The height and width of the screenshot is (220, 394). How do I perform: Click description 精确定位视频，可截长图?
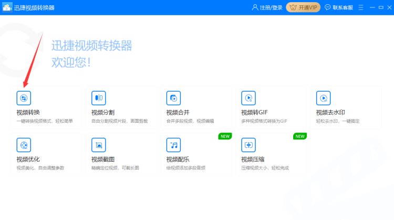[115, 168]
